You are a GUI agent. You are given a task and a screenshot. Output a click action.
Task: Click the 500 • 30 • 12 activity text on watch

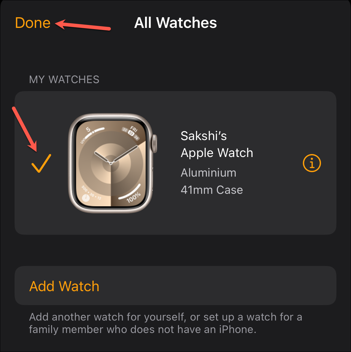pos(92,193)
